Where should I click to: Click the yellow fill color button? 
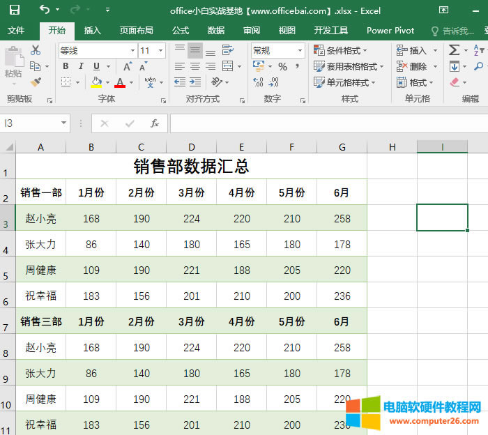[96, 82]
